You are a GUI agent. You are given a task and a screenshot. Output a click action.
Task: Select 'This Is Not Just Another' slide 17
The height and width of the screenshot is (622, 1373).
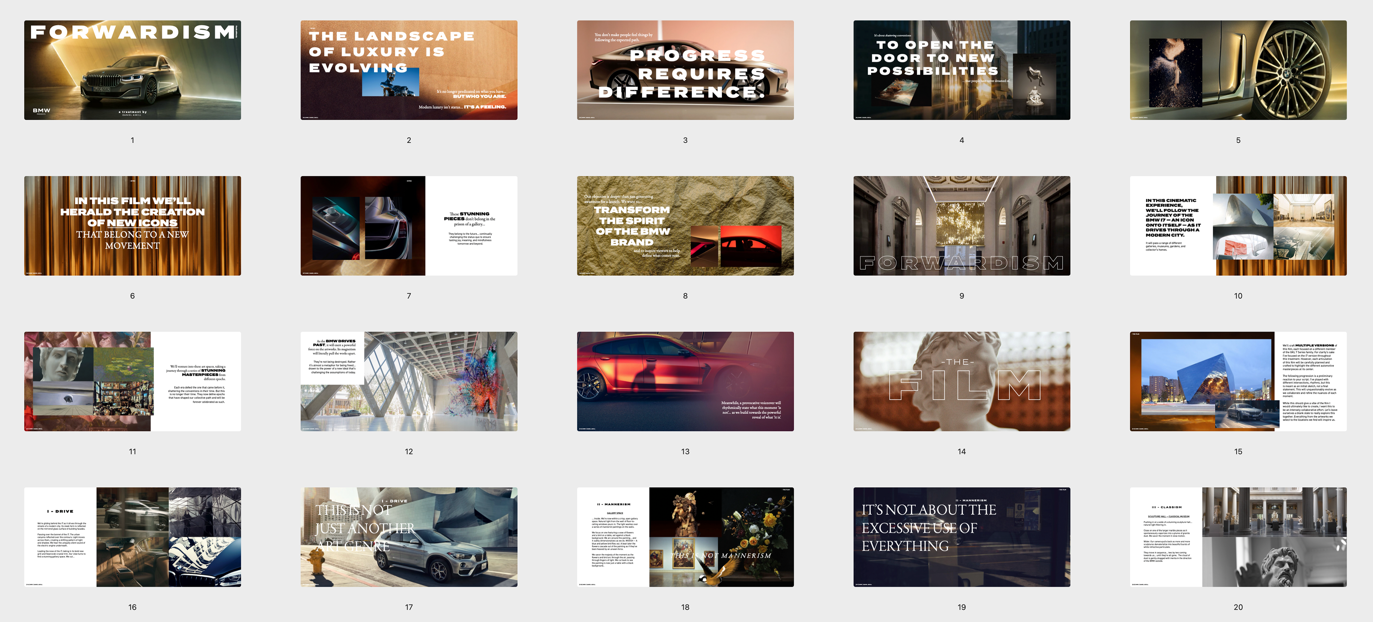point(409,537)
